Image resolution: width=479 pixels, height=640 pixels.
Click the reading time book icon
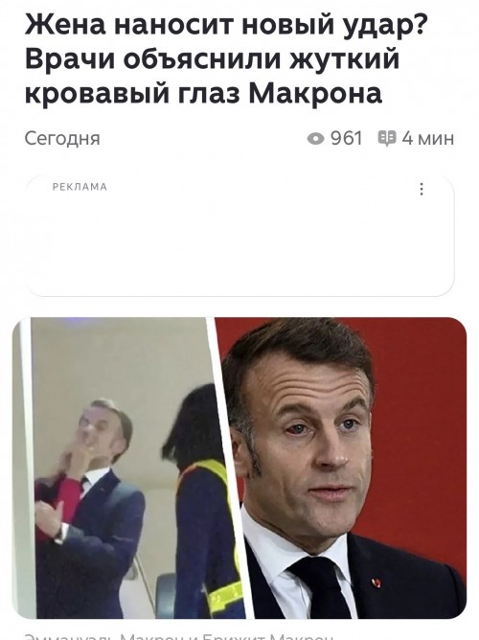pyautogui.click(x=387, y=138)
